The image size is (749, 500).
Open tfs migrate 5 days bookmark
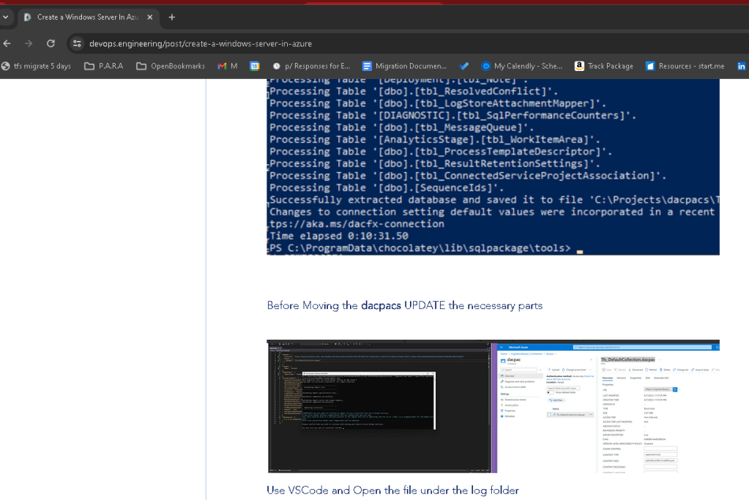[37, 66]
